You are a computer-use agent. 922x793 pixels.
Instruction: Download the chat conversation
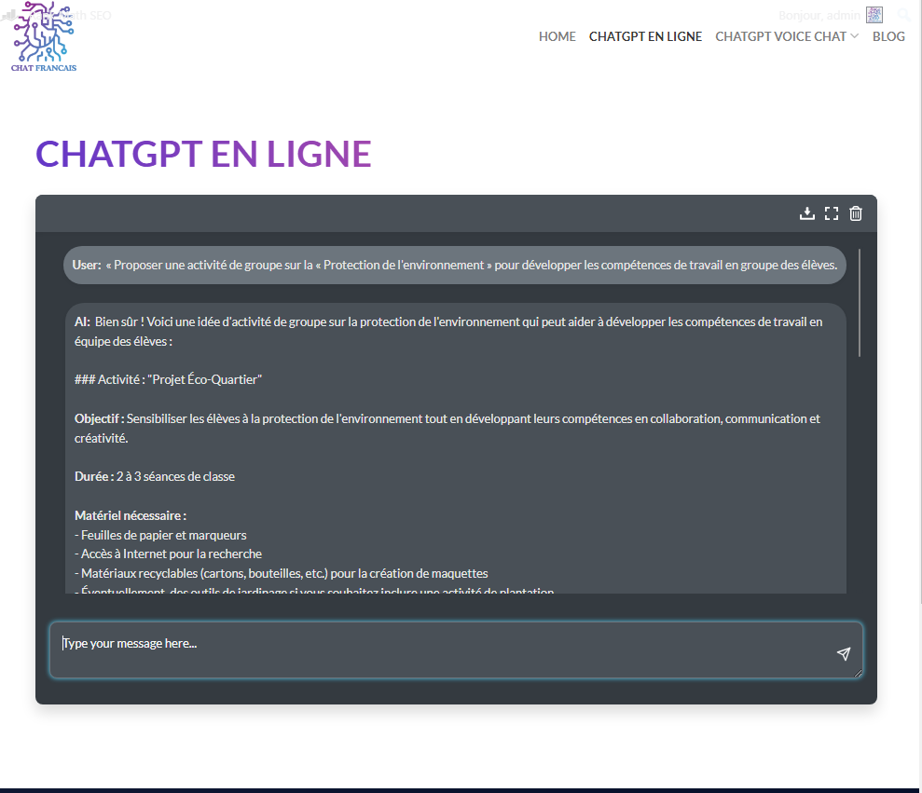coord(806,213)
